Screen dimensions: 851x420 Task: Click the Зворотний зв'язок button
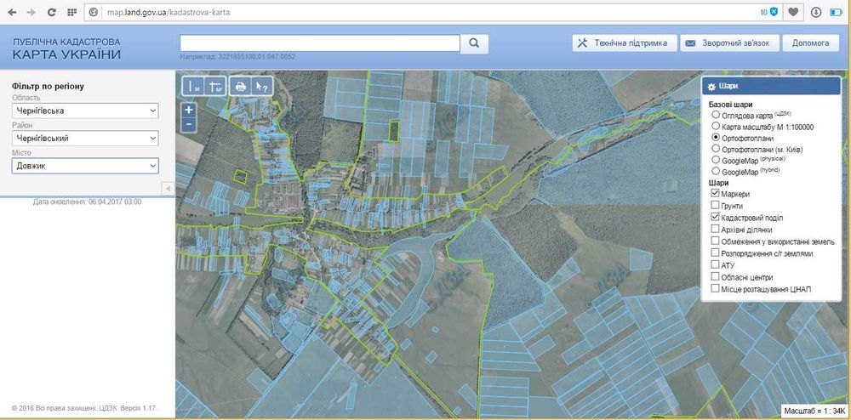click(729, 43)
